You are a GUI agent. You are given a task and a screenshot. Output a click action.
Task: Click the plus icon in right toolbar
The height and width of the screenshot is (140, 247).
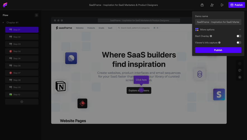click(240, 64)
